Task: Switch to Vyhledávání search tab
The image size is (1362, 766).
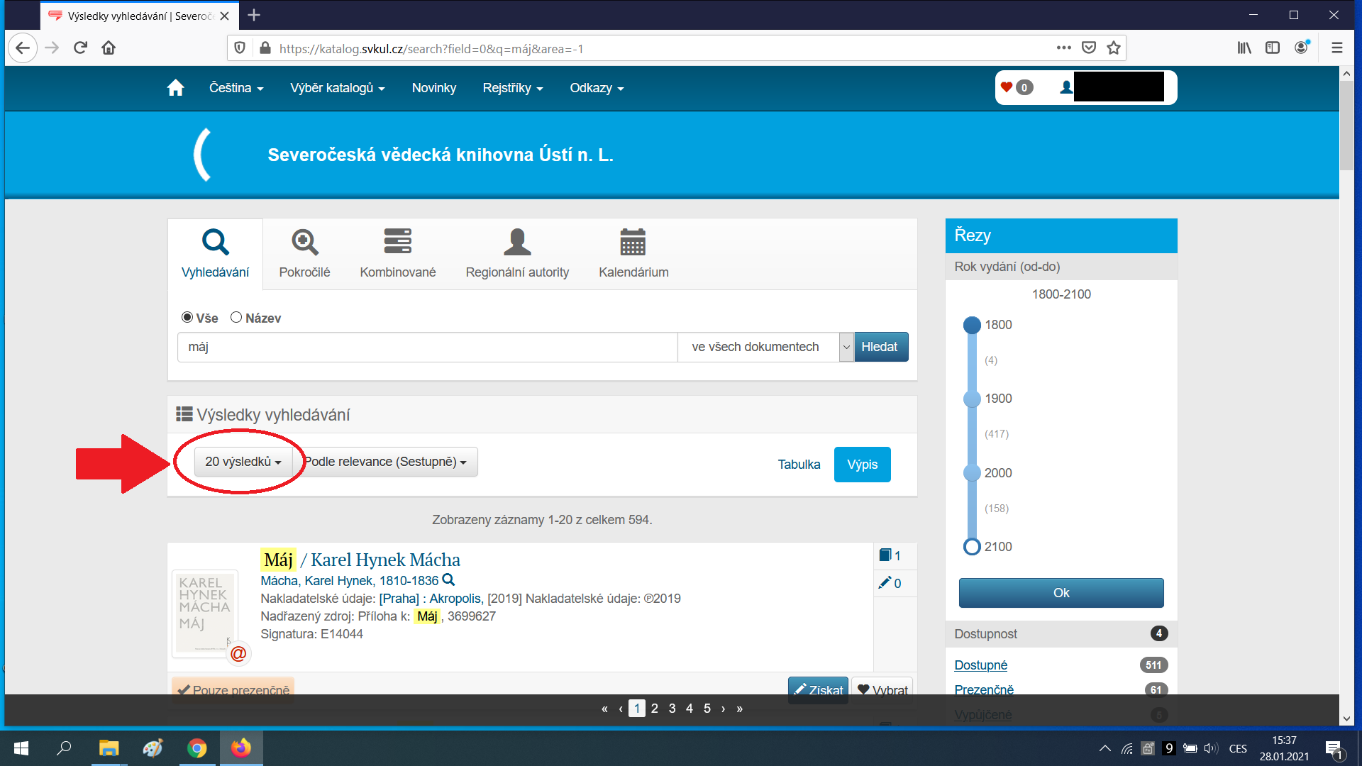Action: coord(215,253)
